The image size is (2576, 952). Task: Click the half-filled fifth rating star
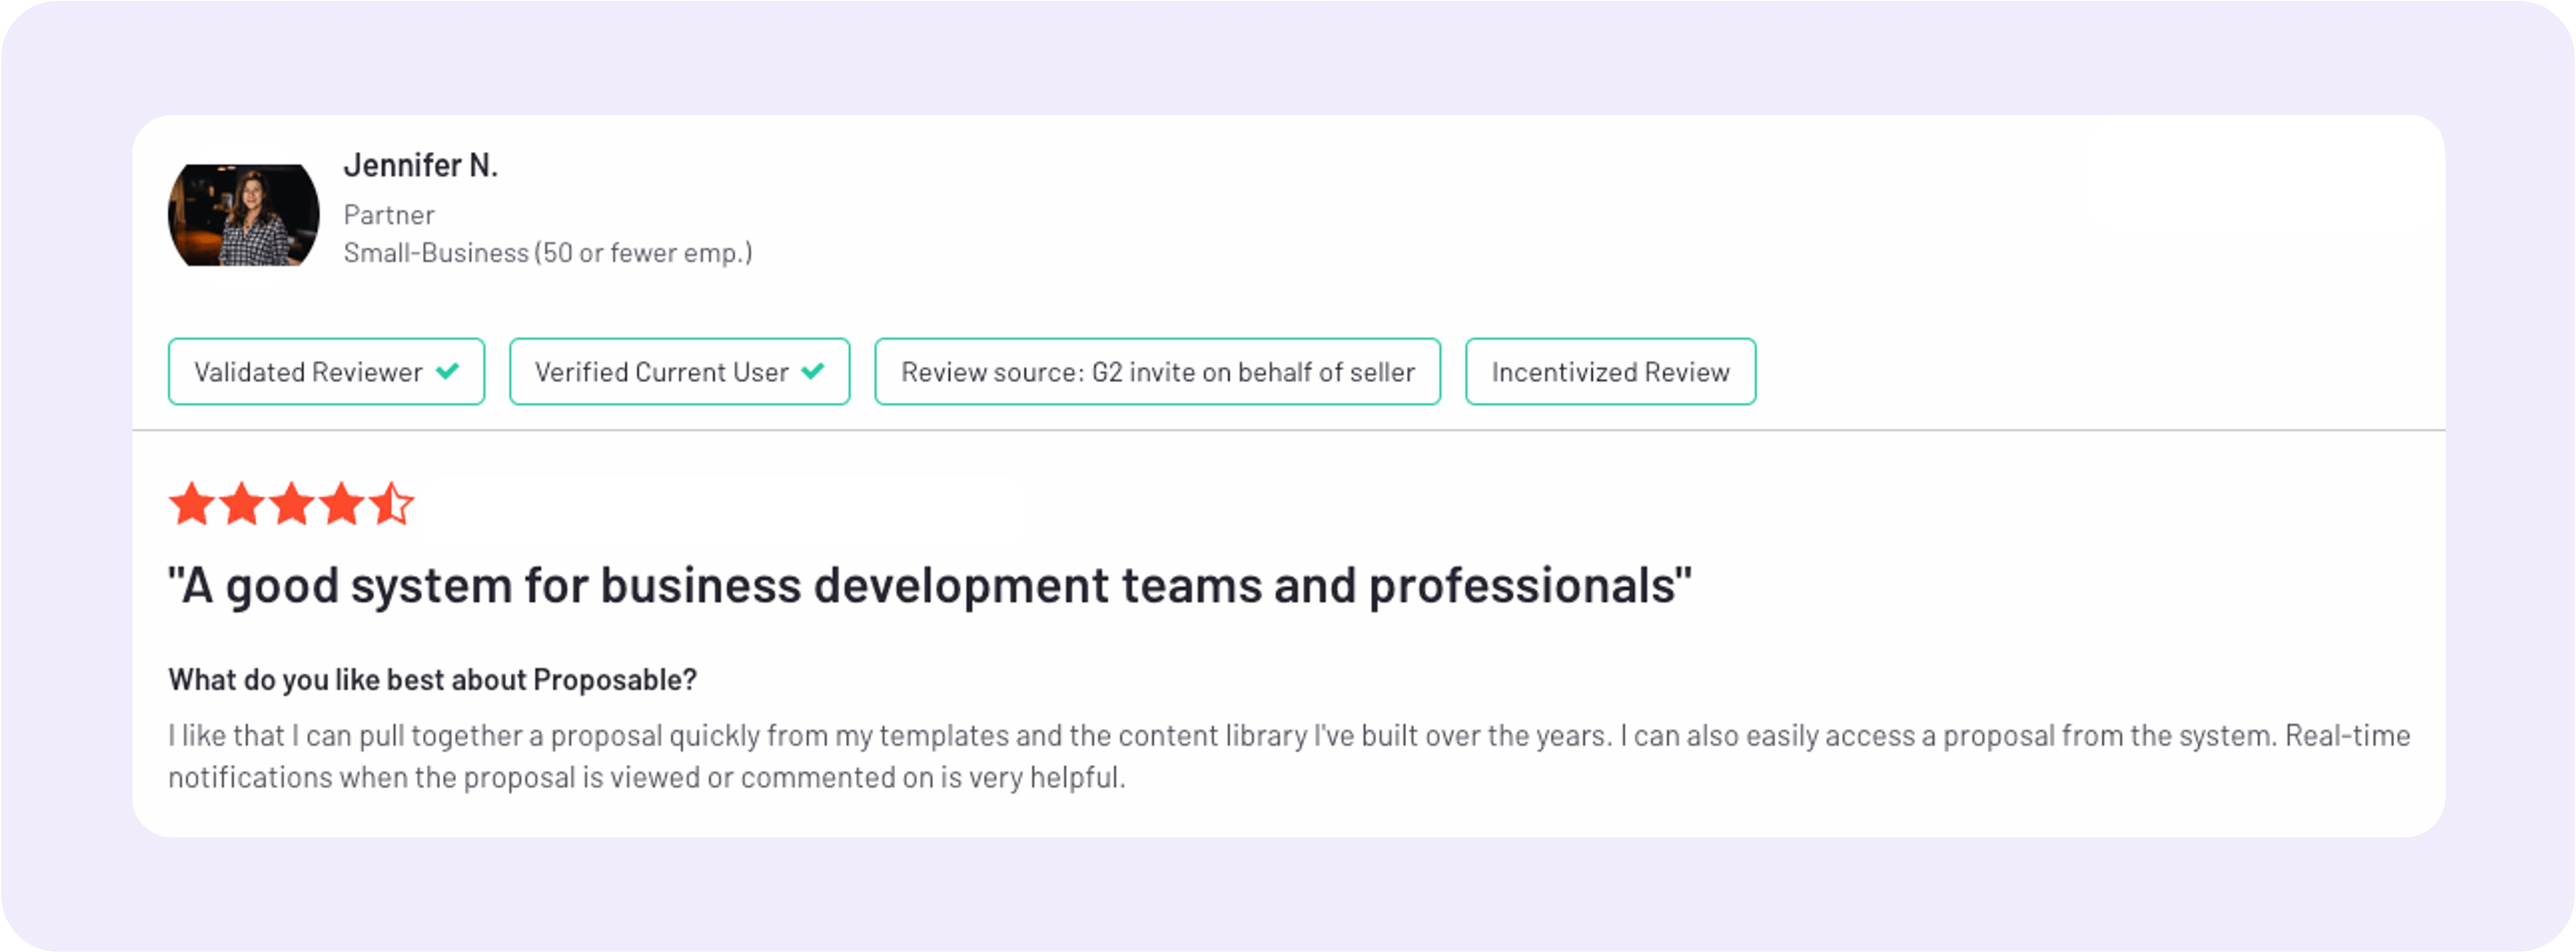click(x=391, y=504)
